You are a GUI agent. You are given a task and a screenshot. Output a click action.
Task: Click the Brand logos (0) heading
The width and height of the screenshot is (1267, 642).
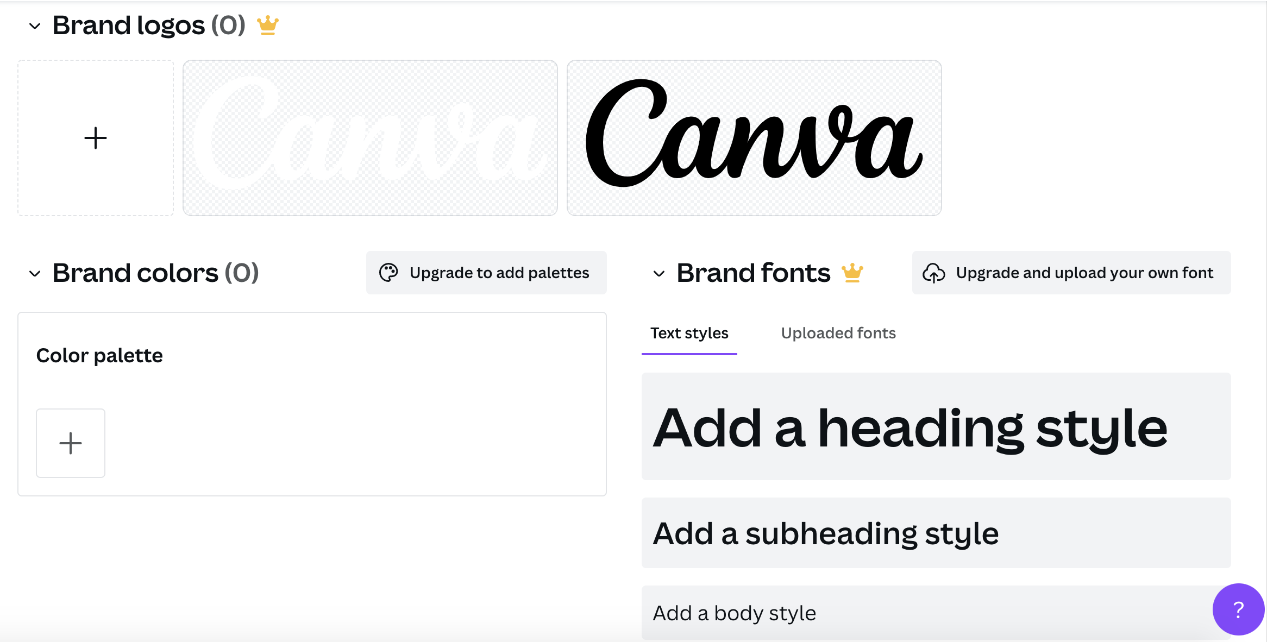tap(149, 26)
